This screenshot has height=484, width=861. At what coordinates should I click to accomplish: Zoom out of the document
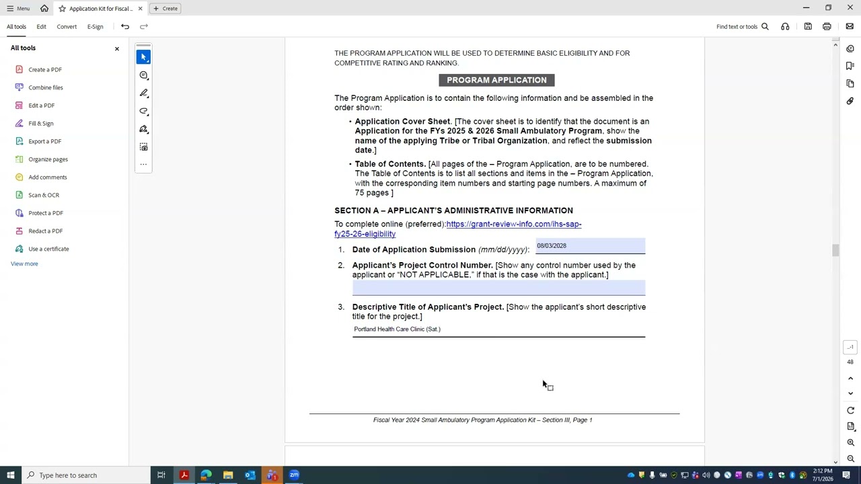[x=850, y=458]
